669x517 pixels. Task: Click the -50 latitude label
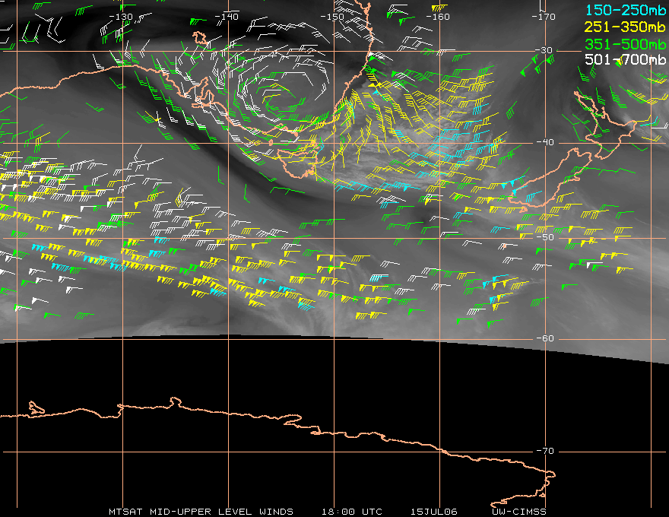click(545, 237)
